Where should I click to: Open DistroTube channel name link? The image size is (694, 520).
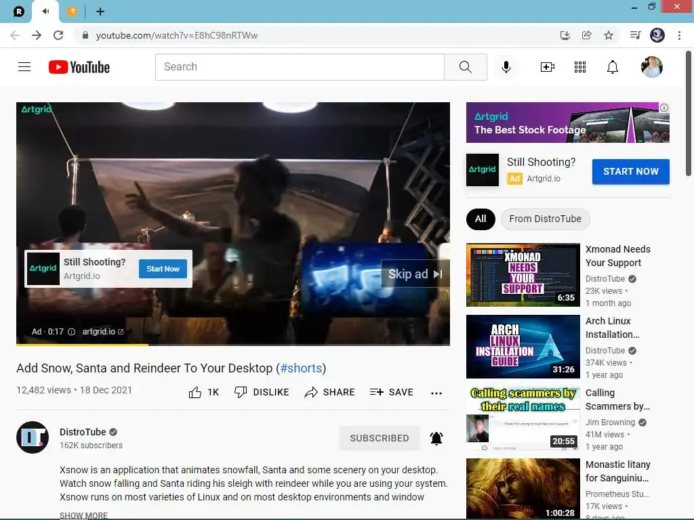point(83,432)
